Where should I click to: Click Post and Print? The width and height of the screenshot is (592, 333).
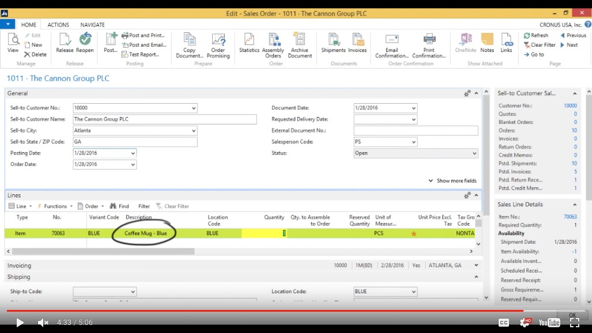tap(144, 36)
